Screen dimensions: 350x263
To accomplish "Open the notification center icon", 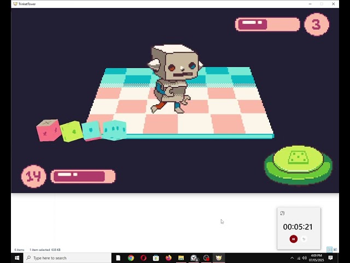I will click(x=330, y=258).
